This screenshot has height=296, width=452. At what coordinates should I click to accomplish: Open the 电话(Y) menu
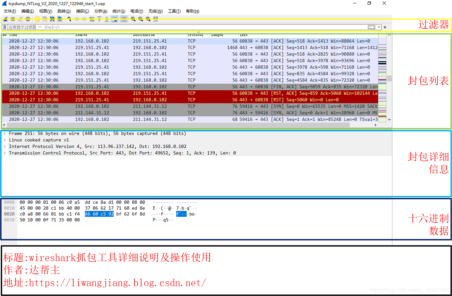[x=137, y=11]
